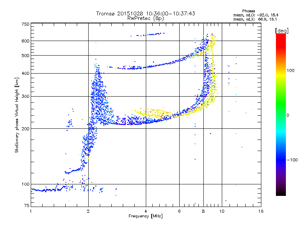The image size is (307, 230).
Task: Click the plot title 'Tromsø 20151028 10:36:00-10:37:43'
Action: click(x=145, y=13)
